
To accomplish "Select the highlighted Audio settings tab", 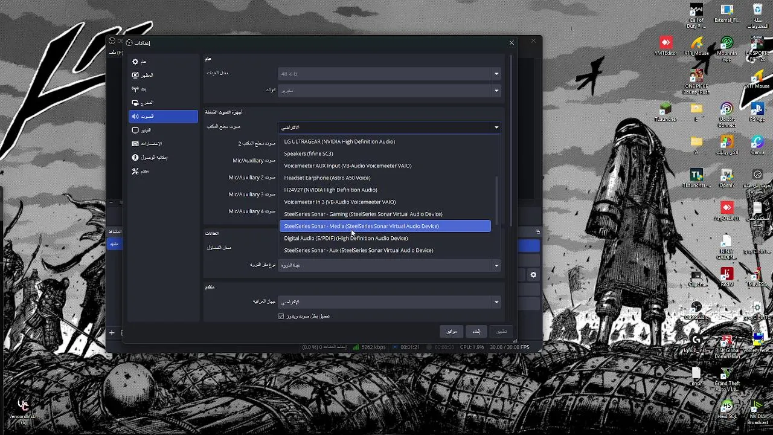I will click(x=163, y=116).
